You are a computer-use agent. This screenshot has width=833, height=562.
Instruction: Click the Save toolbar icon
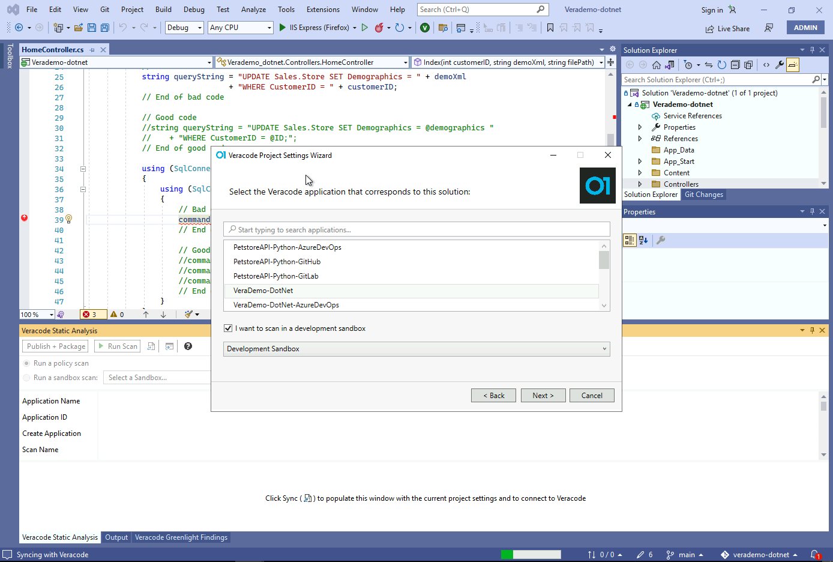(x=92, y=28)
